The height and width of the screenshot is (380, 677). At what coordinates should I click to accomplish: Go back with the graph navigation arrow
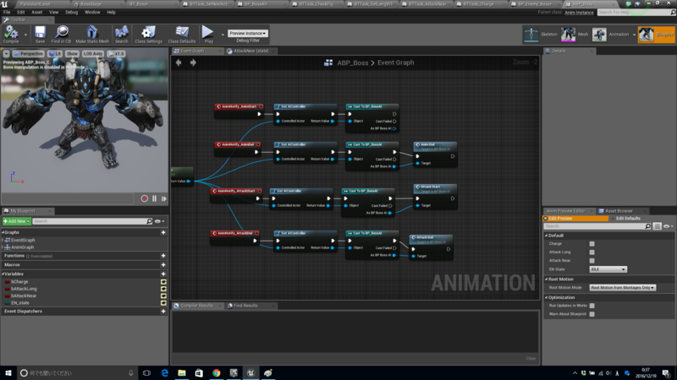[x=179, y=62]
